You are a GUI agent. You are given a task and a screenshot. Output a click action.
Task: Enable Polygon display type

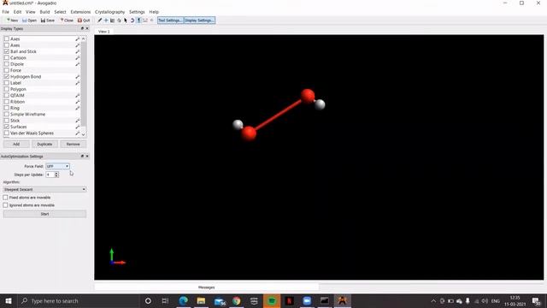click(7, 89)
